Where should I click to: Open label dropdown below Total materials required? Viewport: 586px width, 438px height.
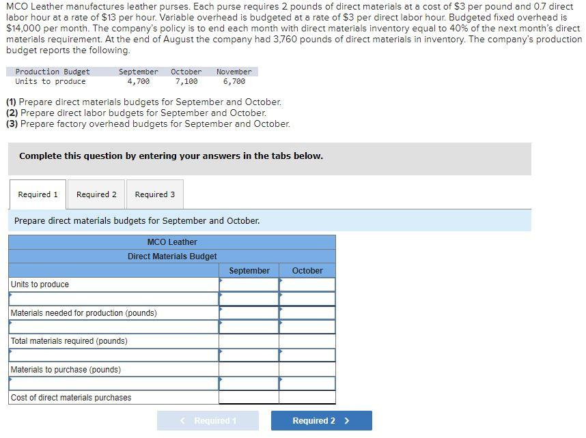pyautogui.click(x=113, y=355)
